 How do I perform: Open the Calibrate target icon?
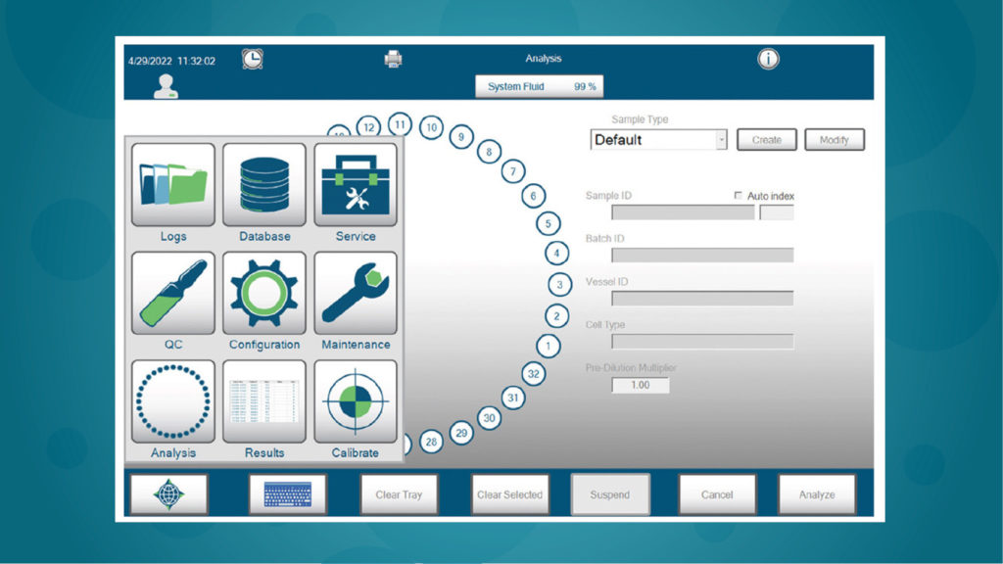click(356, 401)
